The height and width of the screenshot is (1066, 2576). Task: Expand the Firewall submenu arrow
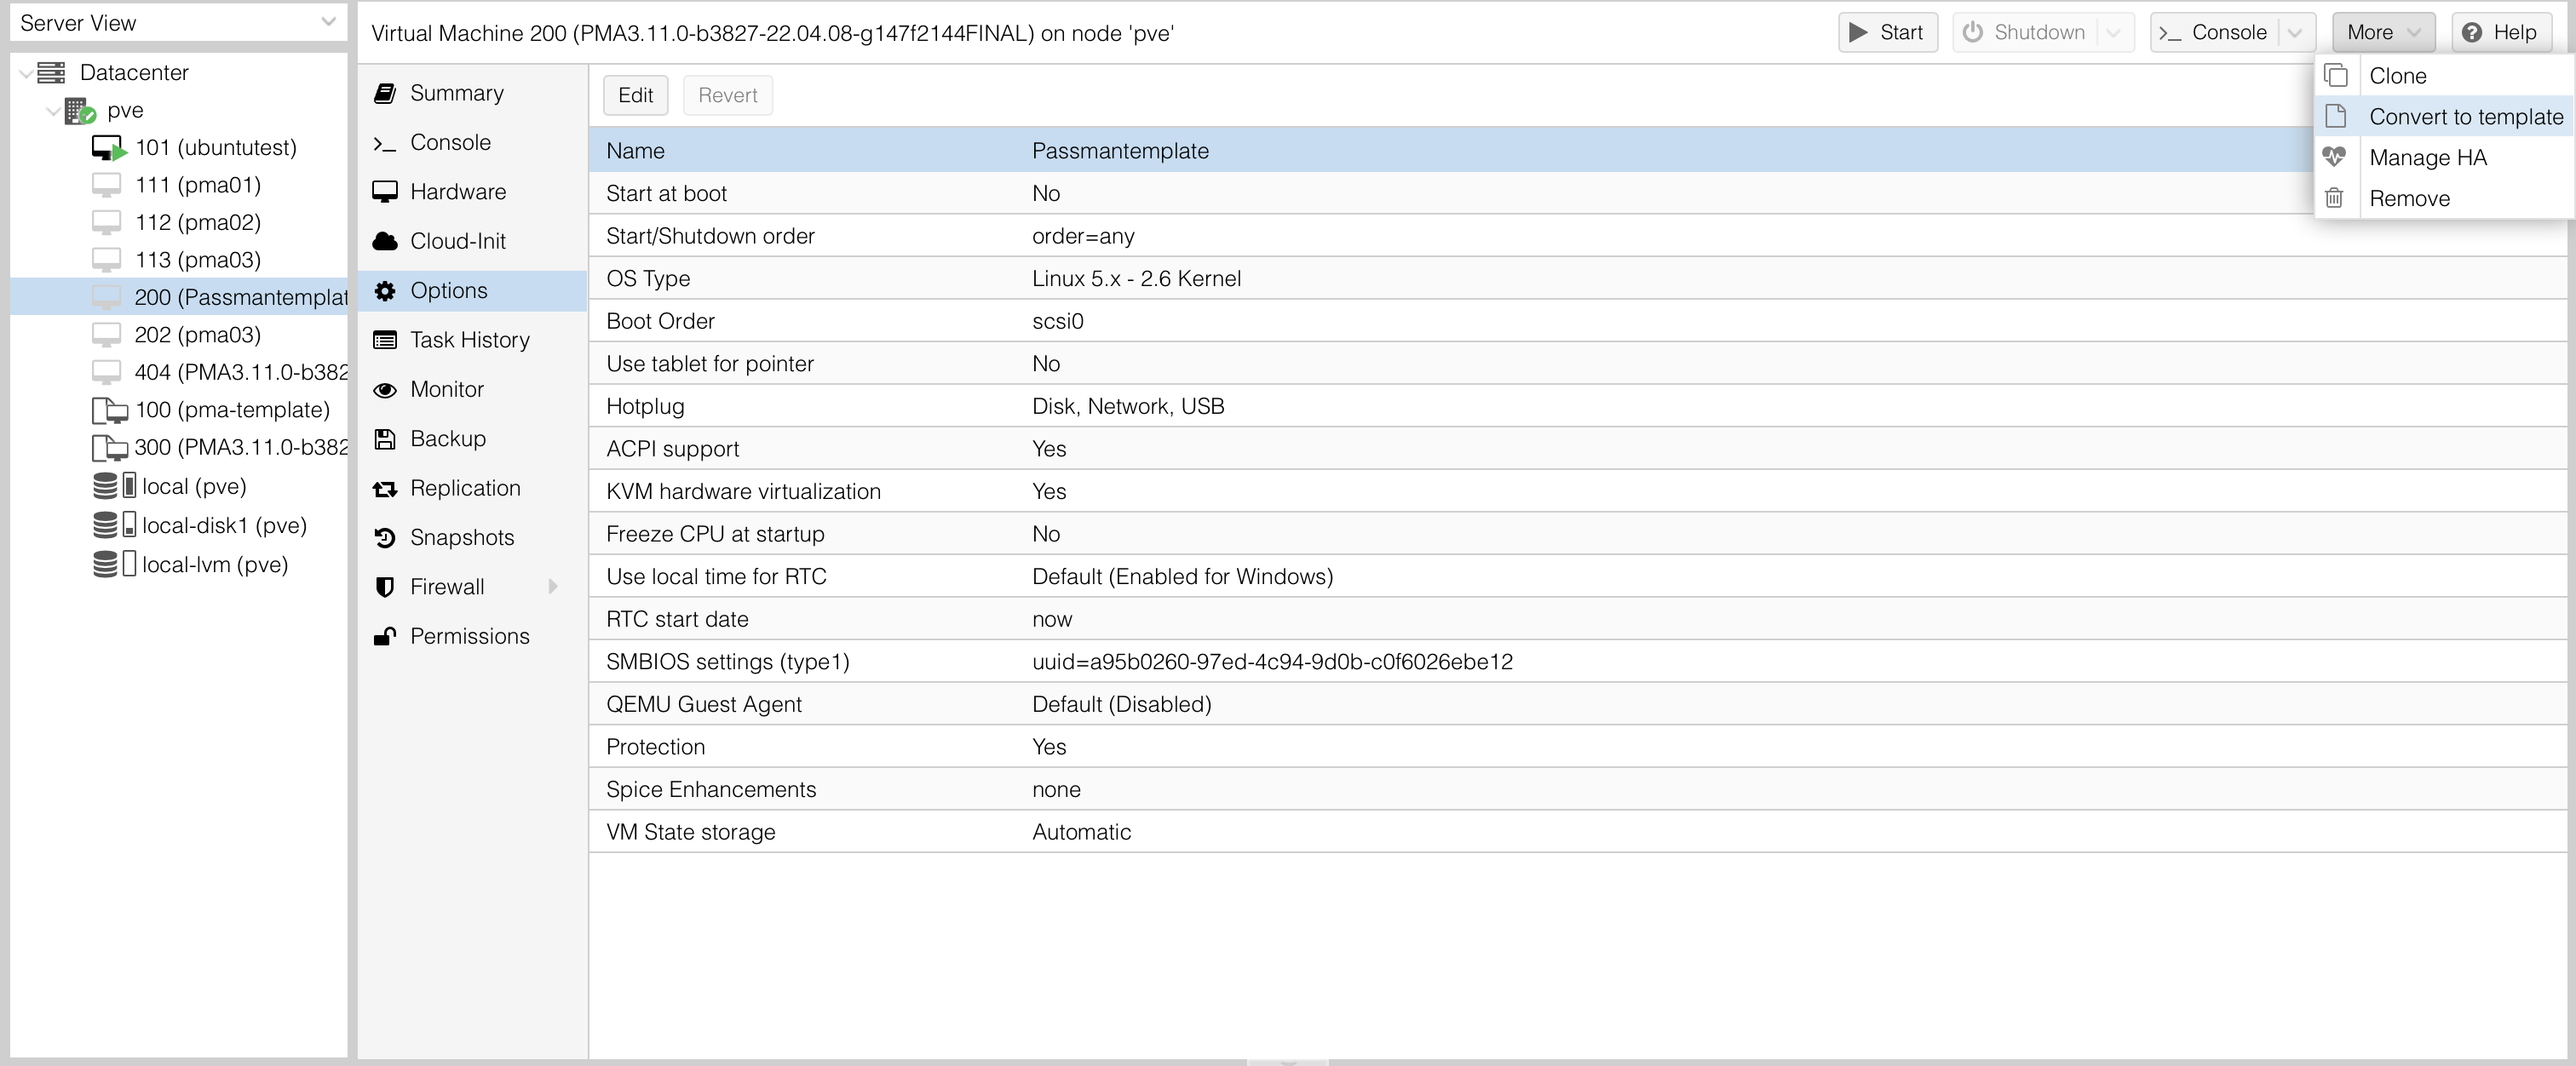[553, 587]
